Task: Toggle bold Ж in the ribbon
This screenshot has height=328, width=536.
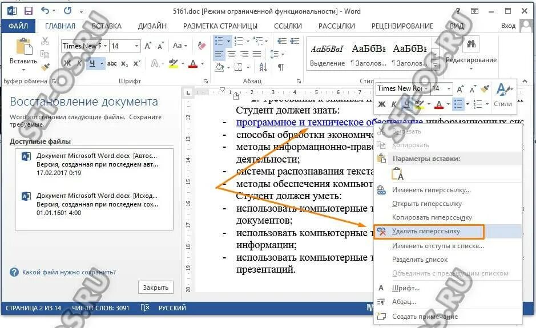Action: [x=67, y=63]
